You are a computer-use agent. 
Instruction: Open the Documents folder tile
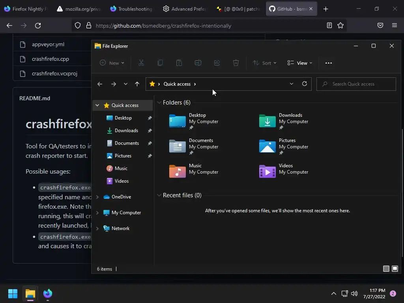[194, 146]
